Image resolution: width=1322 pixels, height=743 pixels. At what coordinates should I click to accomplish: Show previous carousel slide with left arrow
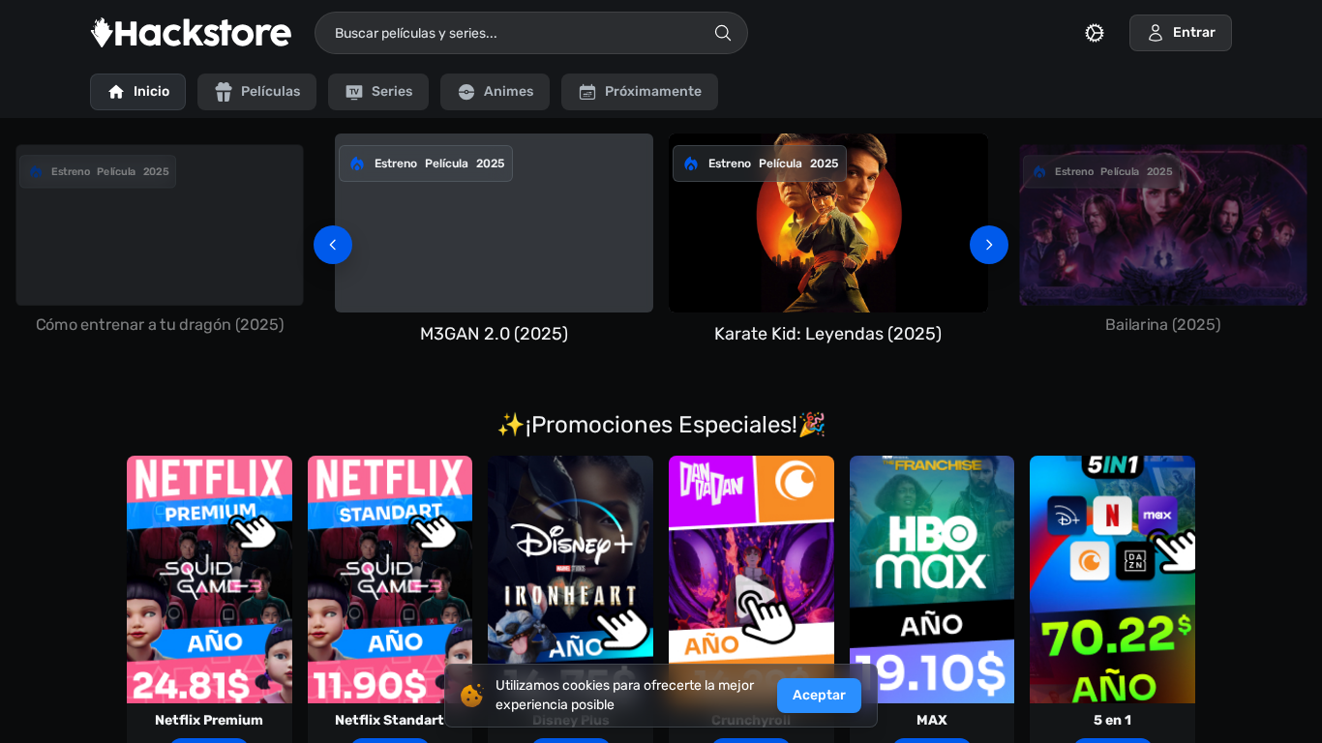(x=333, y=245)
